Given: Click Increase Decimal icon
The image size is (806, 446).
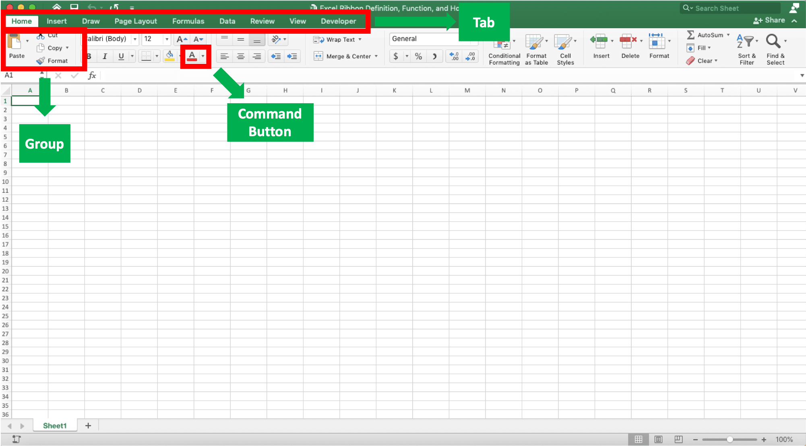Looking at the screenshot, I should tap(454, 56).
